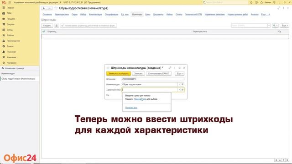The width and height of the screenshot is (292, 164).
Task: Click list search field in toolbar
Action: tap(249, 26)
